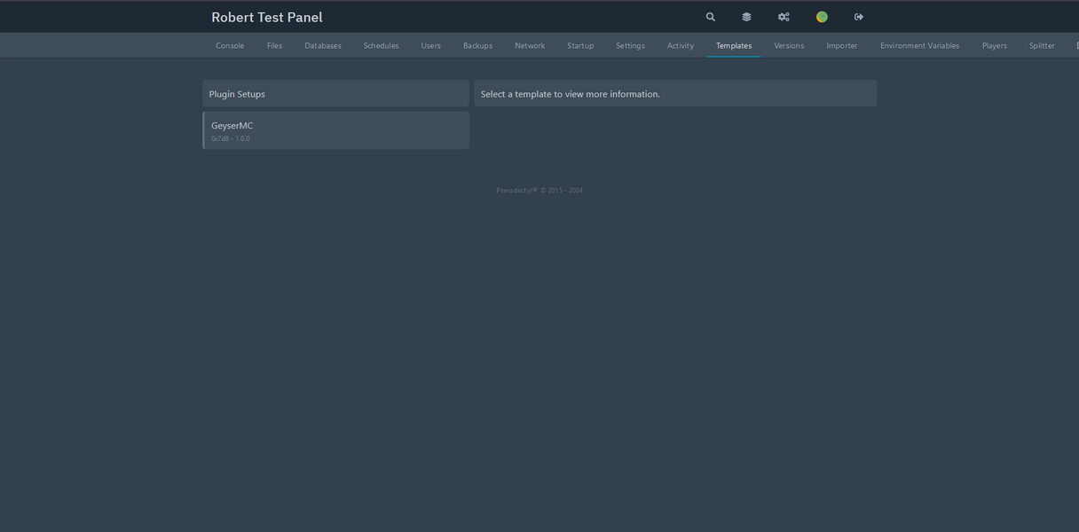The width and height of the screenshot is (1079, 532).
Task: Open the Schedules tab
Action: (381, 45)
